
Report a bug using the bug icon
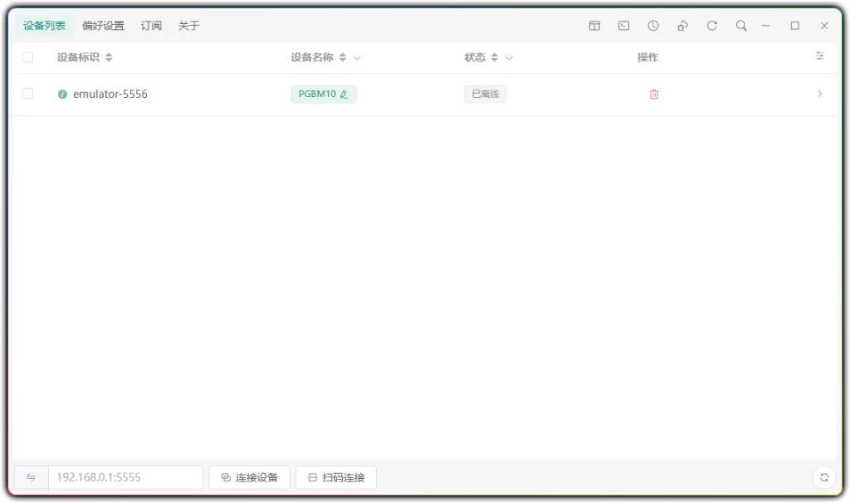[682, 26]
